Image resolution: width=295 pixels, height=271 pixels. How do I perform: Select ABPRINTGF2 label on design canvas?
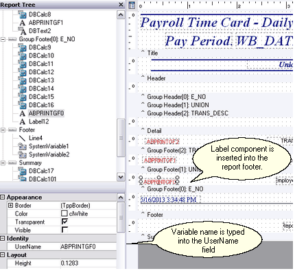[x=163, y=142]
